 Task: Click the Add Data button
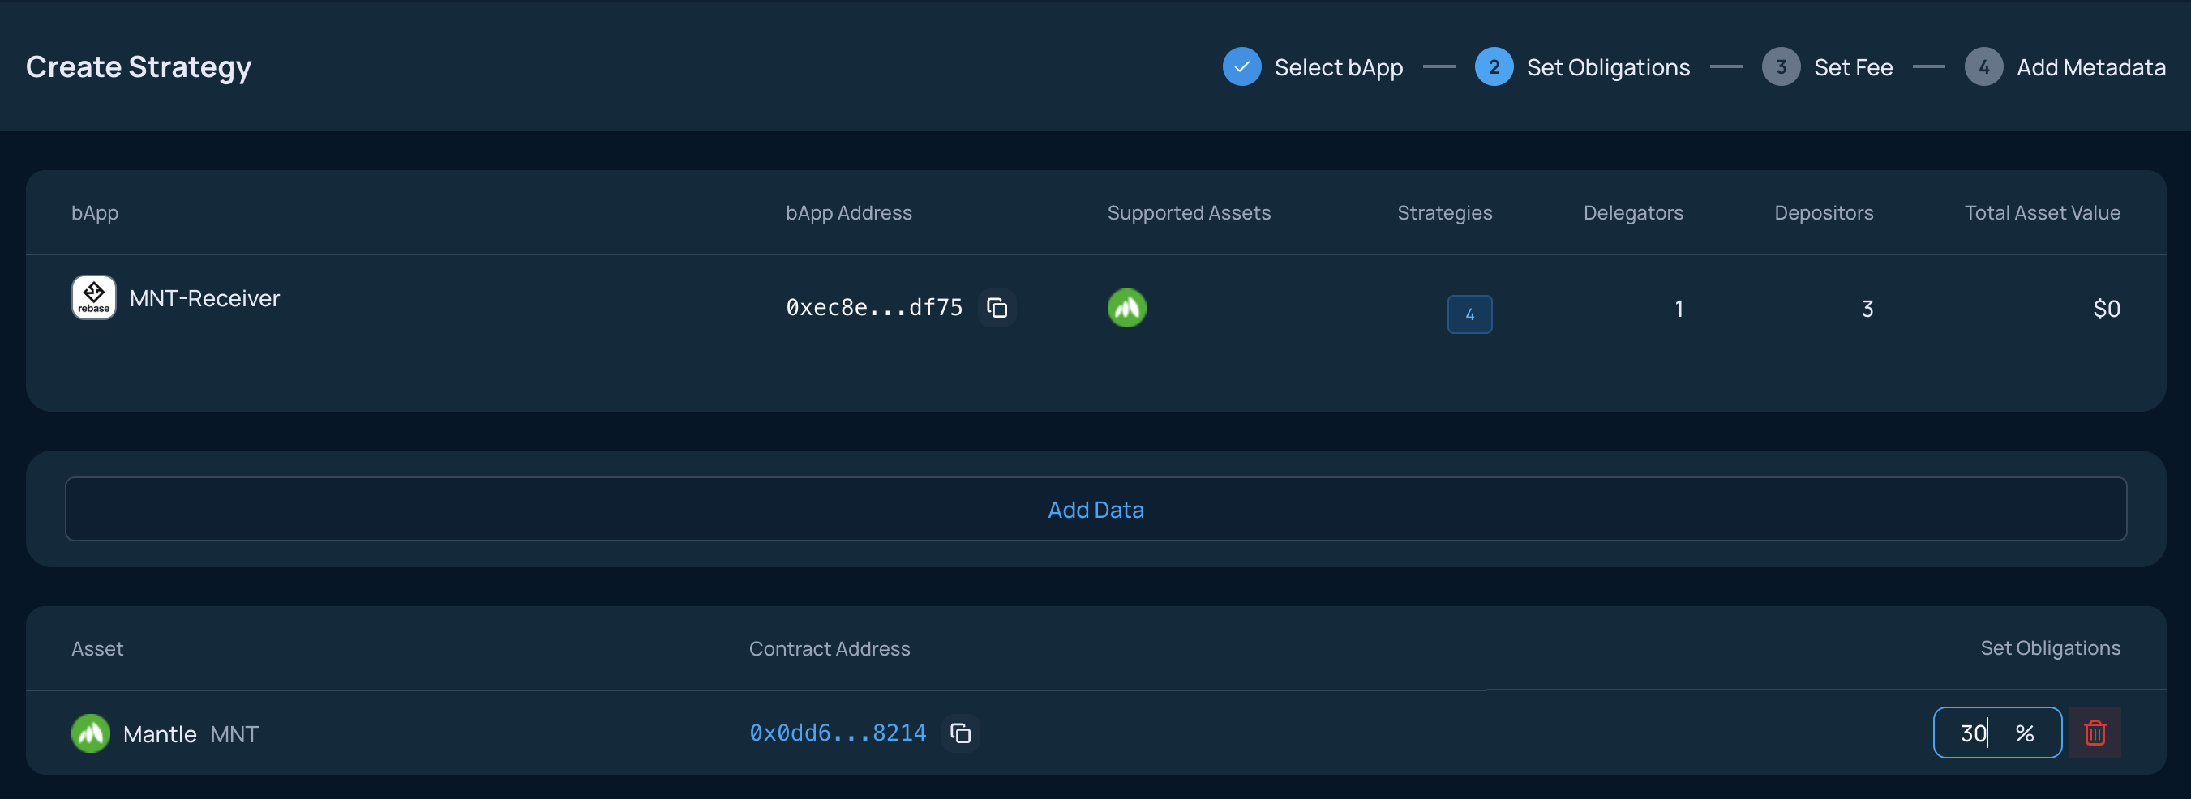pos(1095,509)
